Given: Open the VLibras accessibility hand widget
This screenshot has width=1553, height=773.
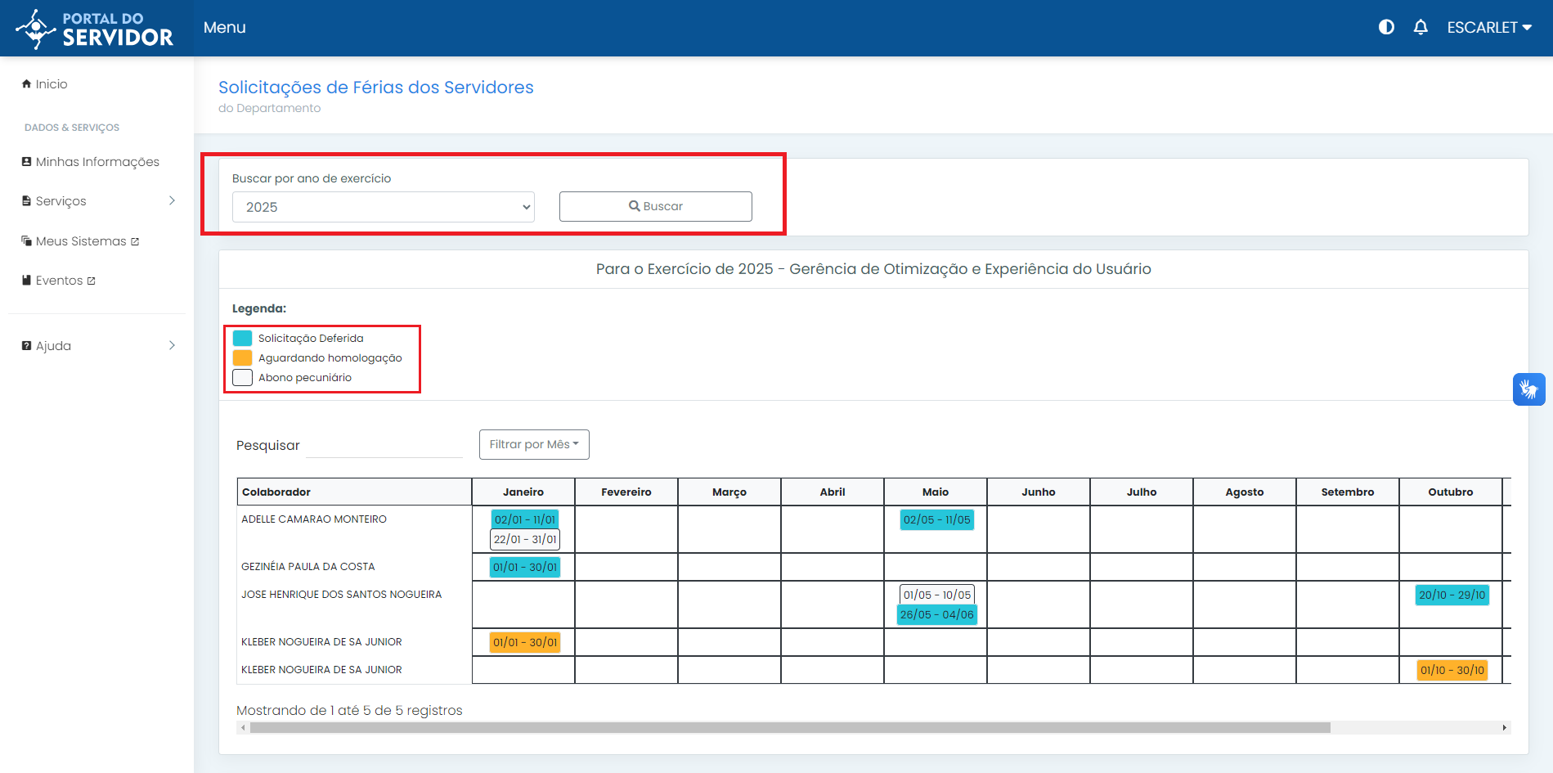Looking at the screenshot, I should 1528,389.
